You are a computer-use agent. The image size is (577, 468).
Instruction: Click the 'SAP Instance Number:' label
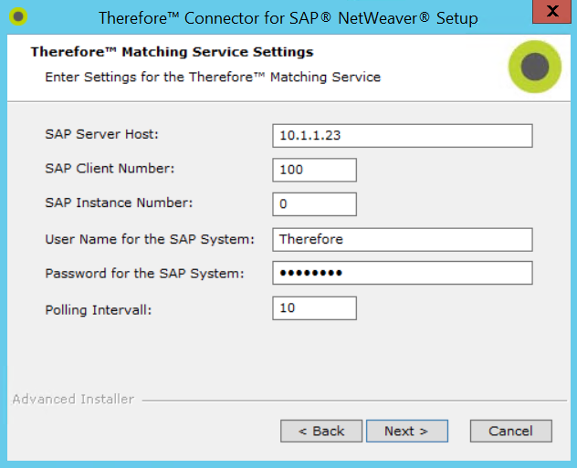coord(119,203)
